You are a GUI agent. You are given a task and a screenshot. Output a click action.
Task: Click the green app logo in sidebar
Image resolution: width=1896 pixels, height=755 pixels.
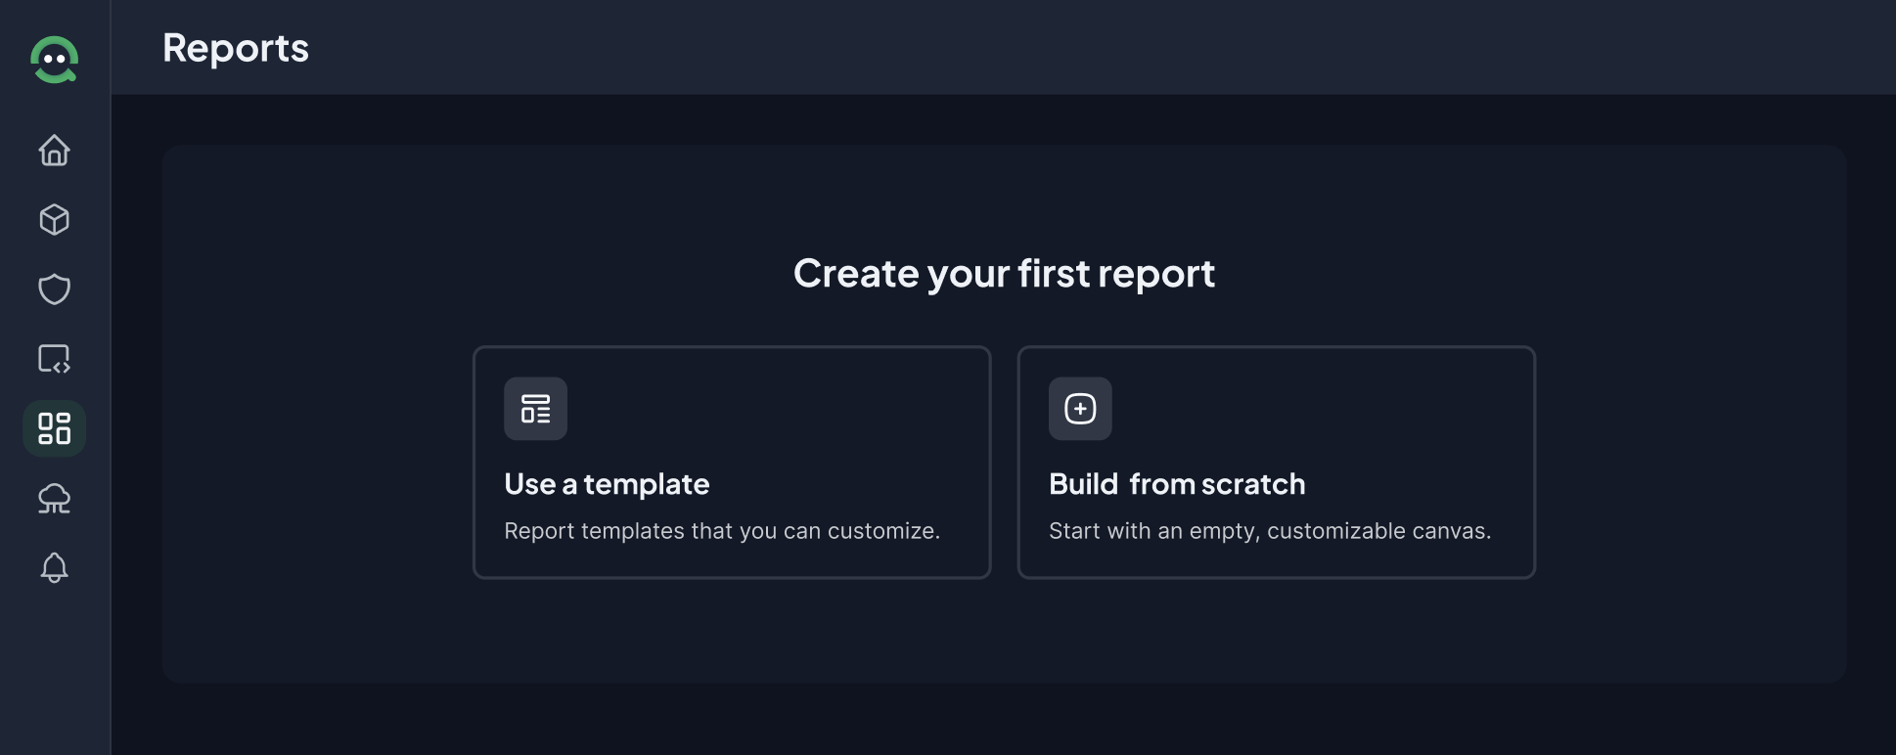click(x=55, y=61)
